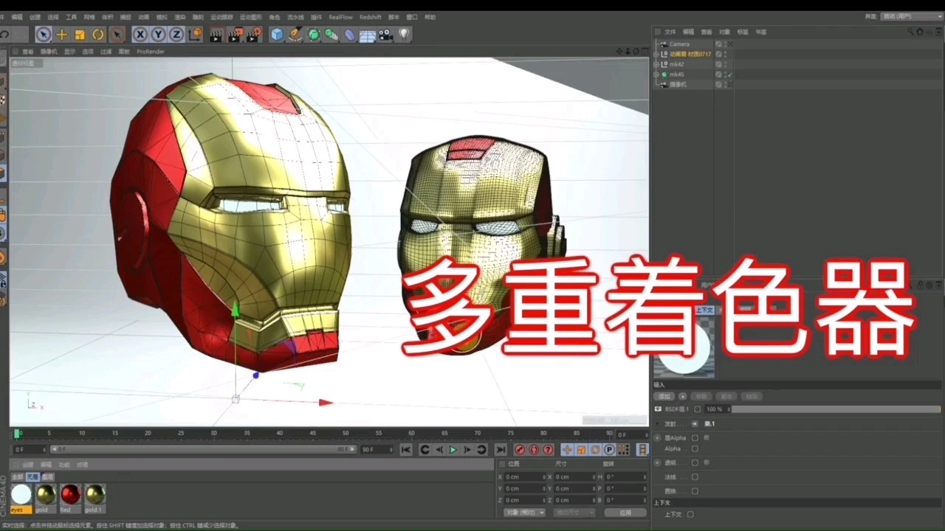Open the Redshift menu
945x531 pixels.
click(371, 17)
